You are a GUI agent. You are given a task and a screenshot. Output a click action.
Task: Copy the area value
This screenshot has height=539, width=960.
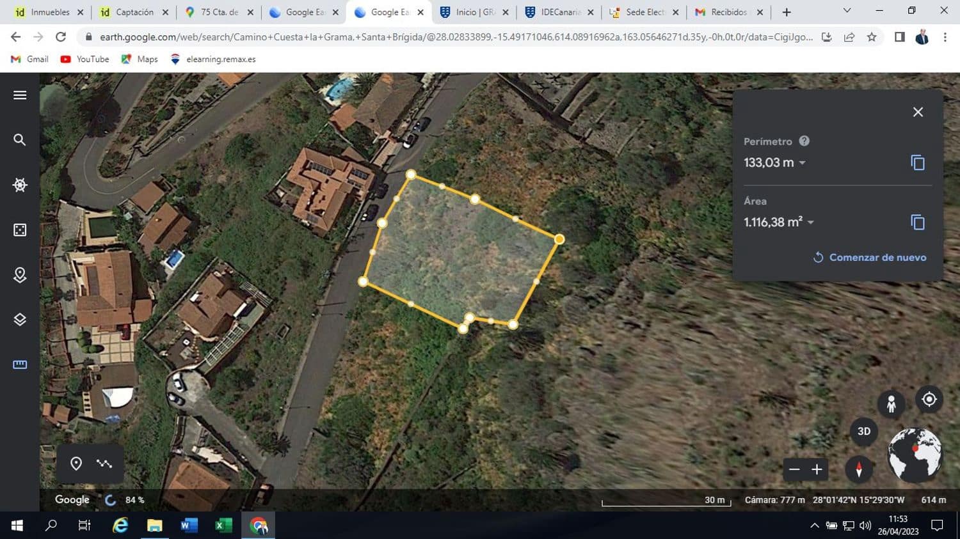(x=918, y=222)
